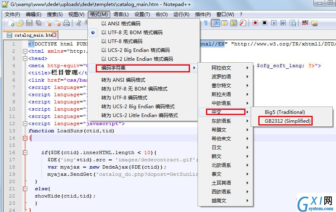Toggle spell check ABC icon
Image resolution: width=336 pixels, height=212 pixels.
click(305, 23)
